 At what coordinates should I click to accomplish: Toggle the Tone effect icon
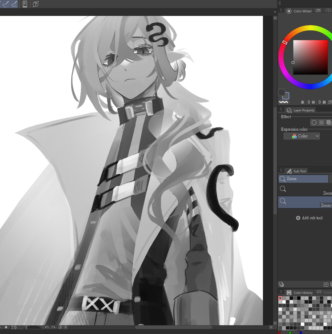click(x=322, y=123)
